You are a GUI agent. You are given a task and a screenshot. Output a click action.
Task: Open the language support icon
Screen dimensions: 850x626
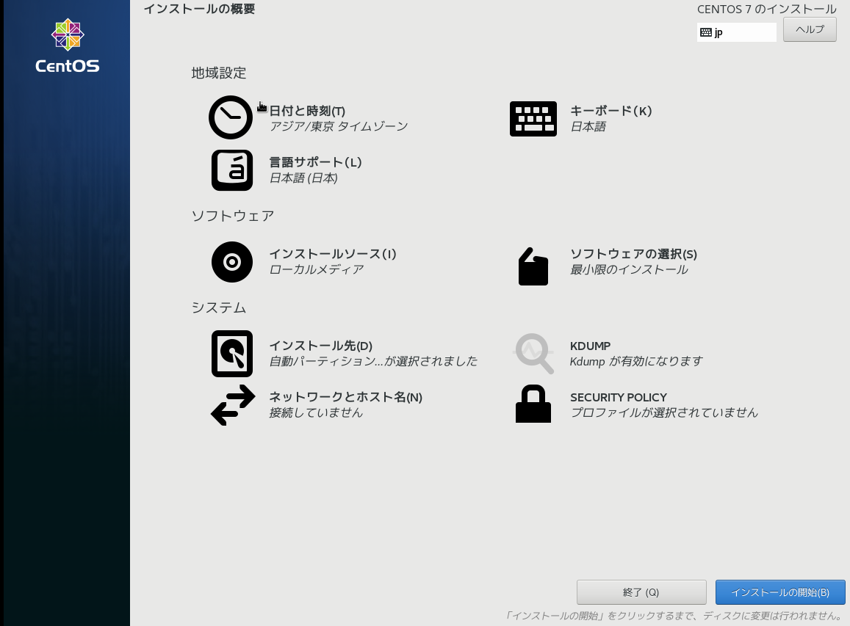point(232,170)
